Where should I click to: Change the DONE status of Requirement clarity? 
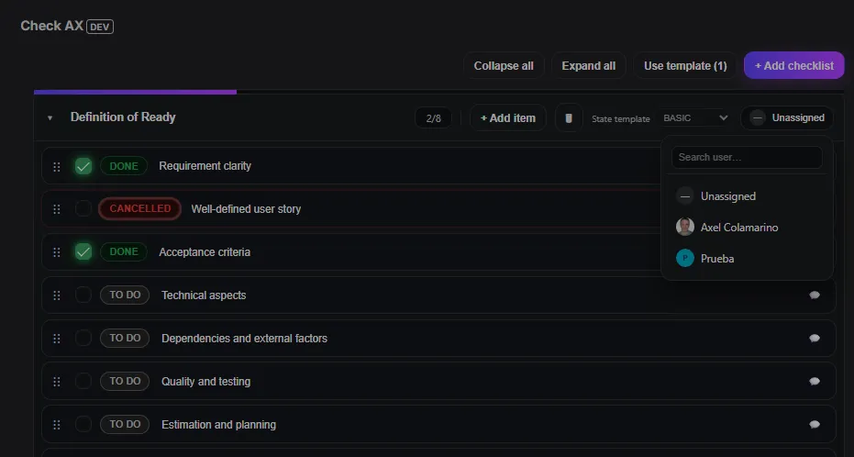click(x=124, y=166)
